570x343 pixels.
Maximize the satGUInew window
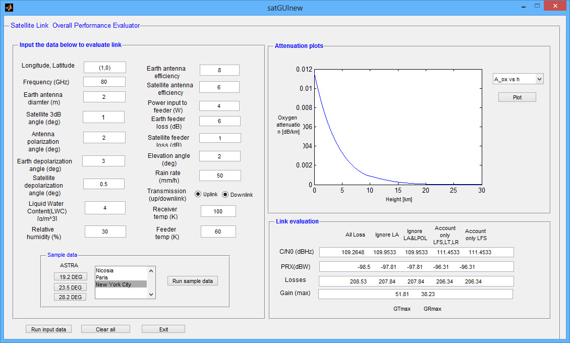(537, 6)
